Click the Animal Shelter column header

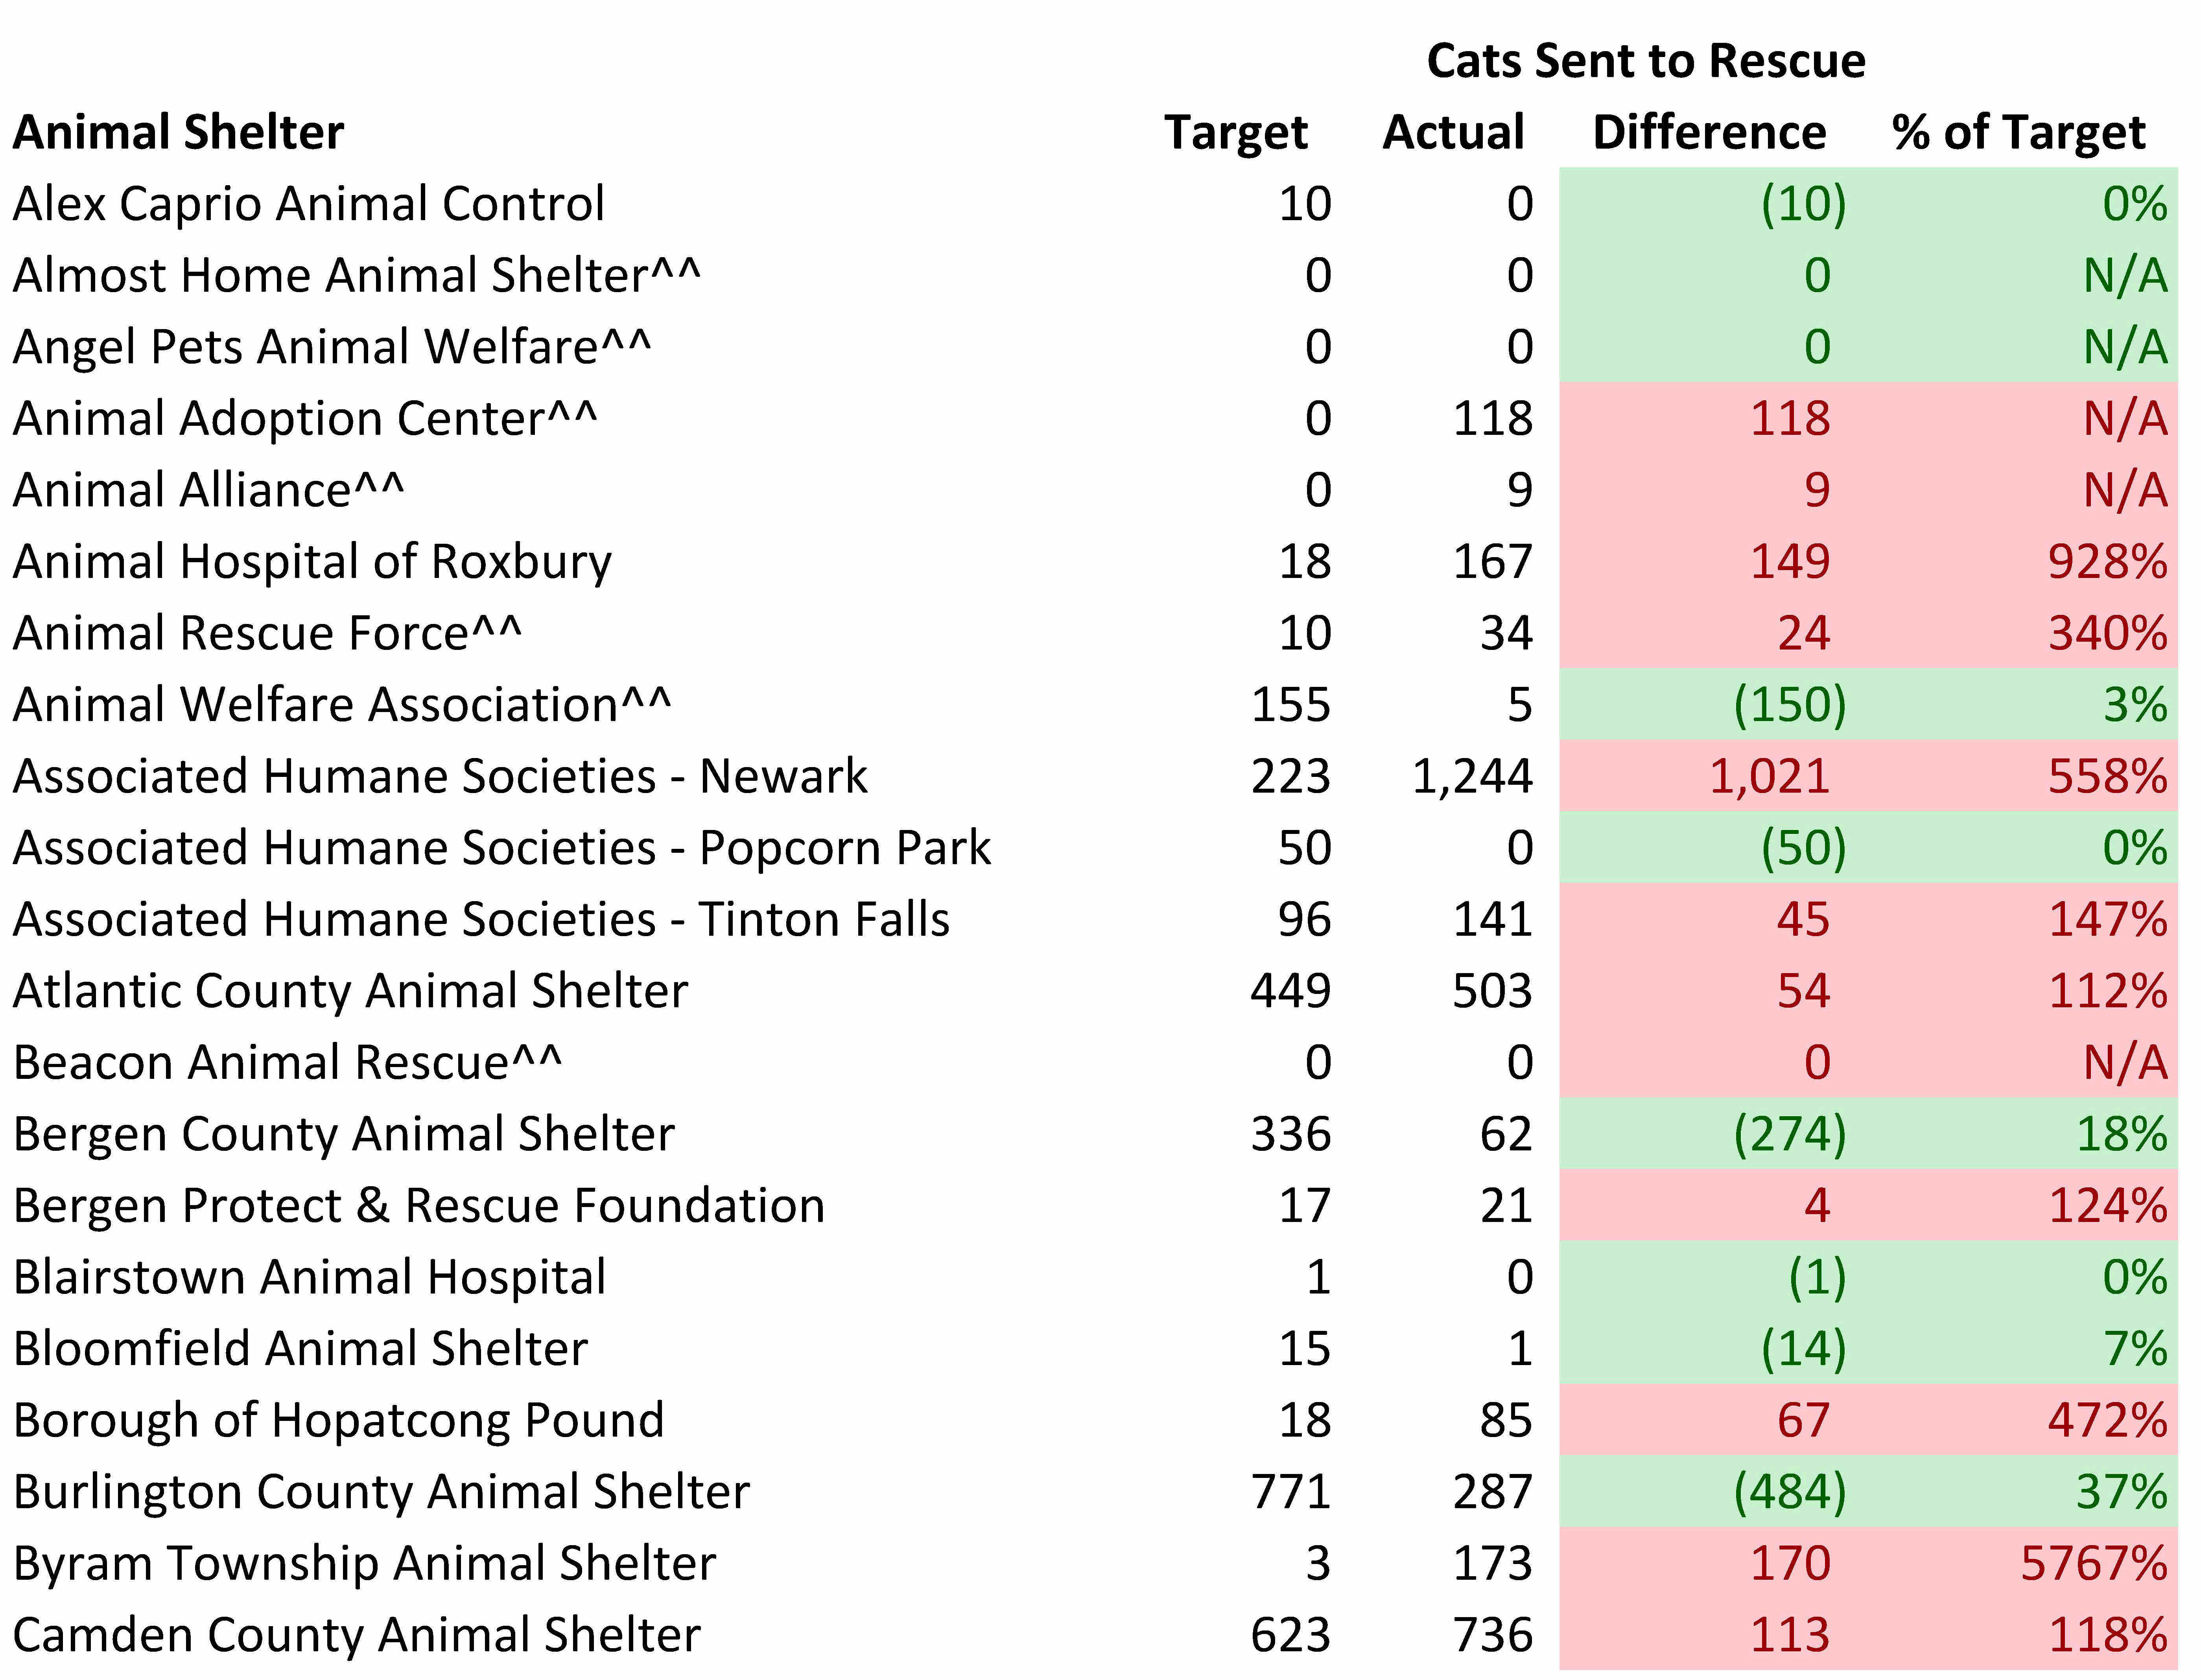point(178,133)
